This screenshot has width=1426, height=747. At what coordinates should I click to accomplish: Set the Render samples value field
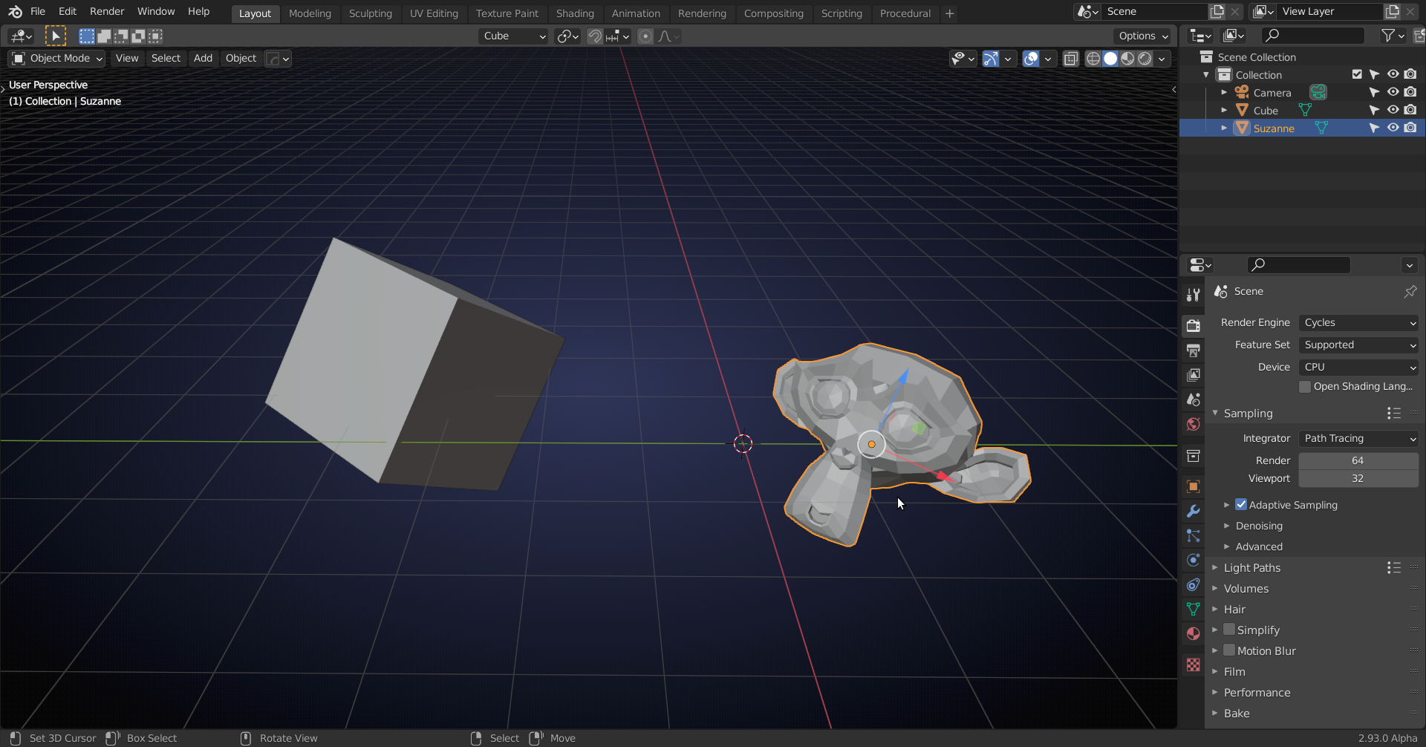1357,460
